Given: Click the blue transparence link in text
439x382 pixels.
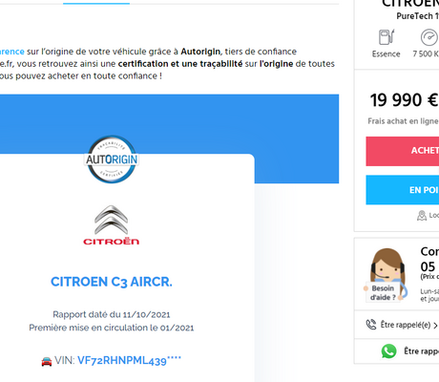Looking at the screenshot, I should coord(12,52).
